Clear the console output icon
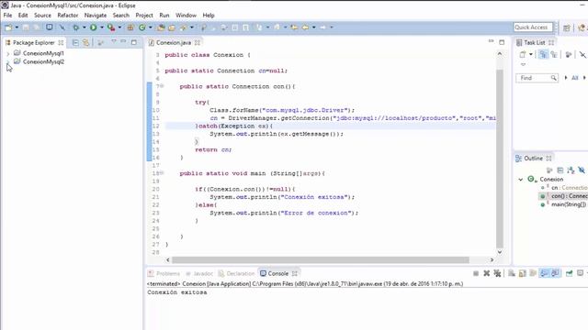588x330 pixels. (x=512, y=273)
